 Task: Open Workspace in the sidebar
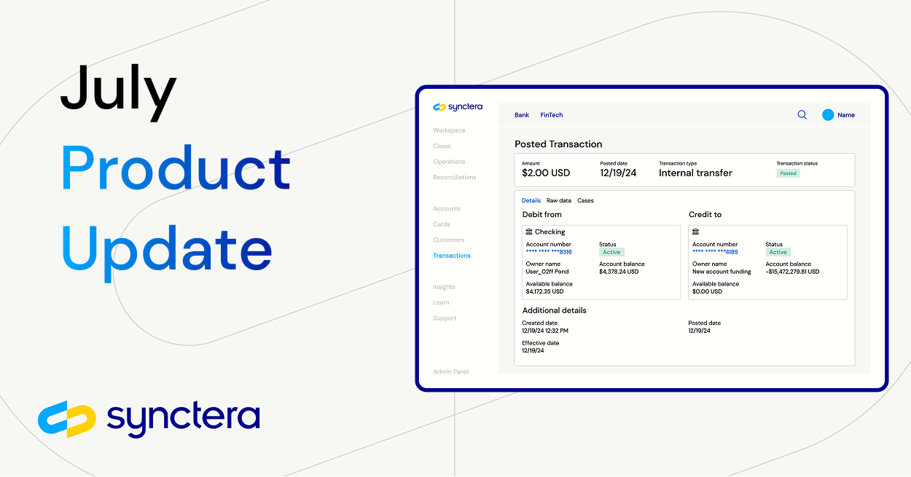tap(449, 130)
